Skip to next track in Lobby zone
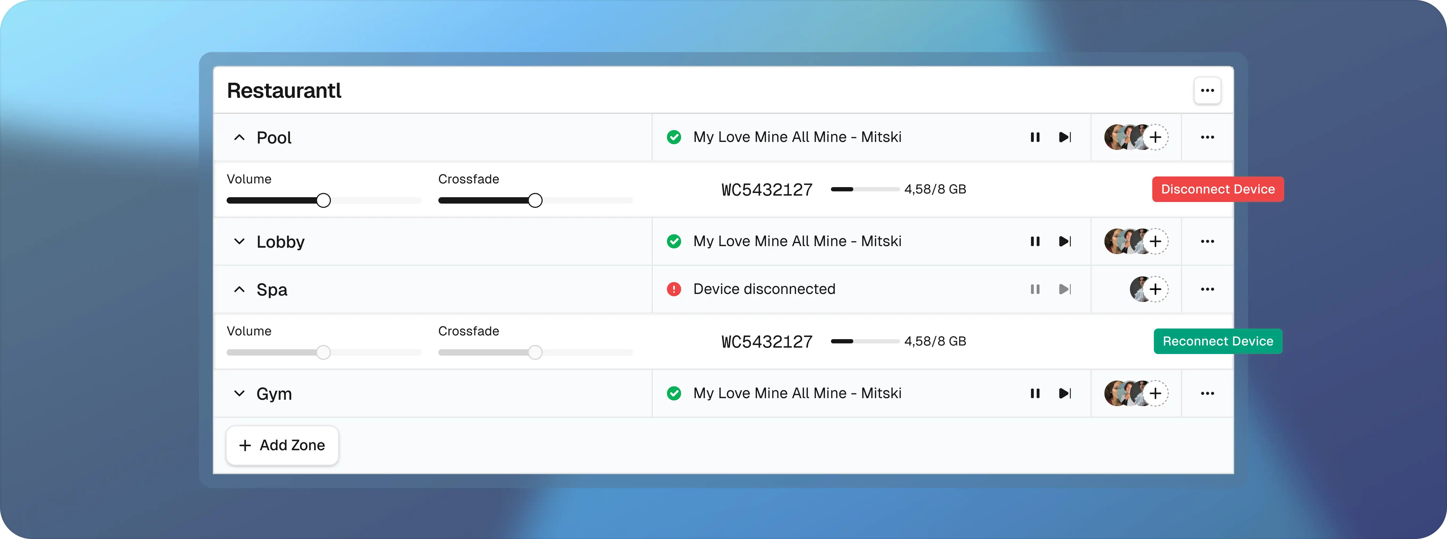Screen dimensions: 1447x539 point(1065,241)
